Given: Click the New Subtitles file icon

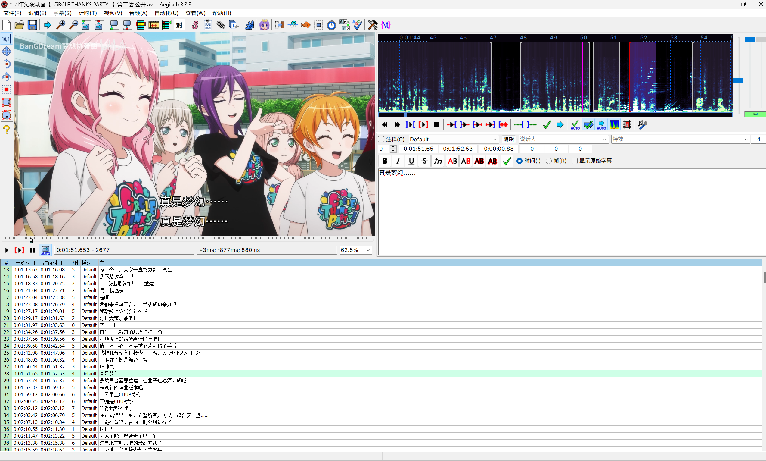Looking at the screenshot, I should (7, 25).
